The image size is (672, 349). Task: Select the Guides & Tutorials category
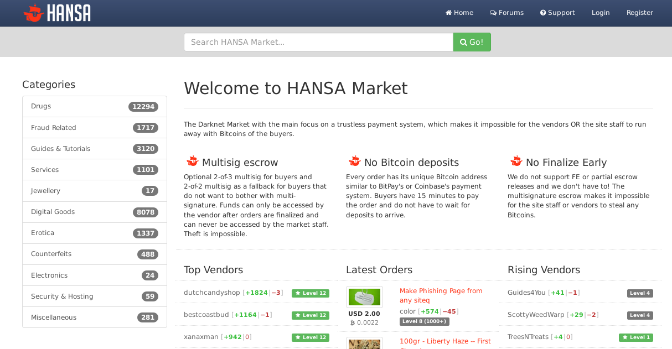(61, 149)
